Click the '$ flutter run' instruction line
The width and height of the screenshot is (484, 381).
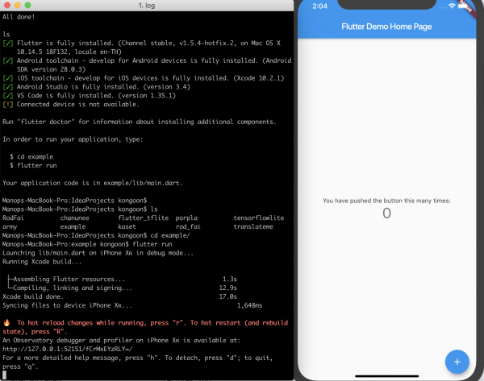click(33, 166)
